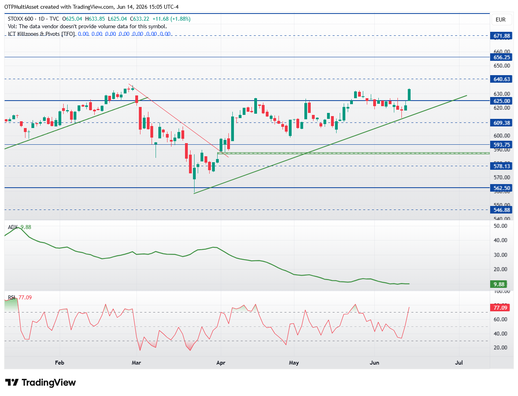Select the red descending trendline from March

[x=179, y=121]
